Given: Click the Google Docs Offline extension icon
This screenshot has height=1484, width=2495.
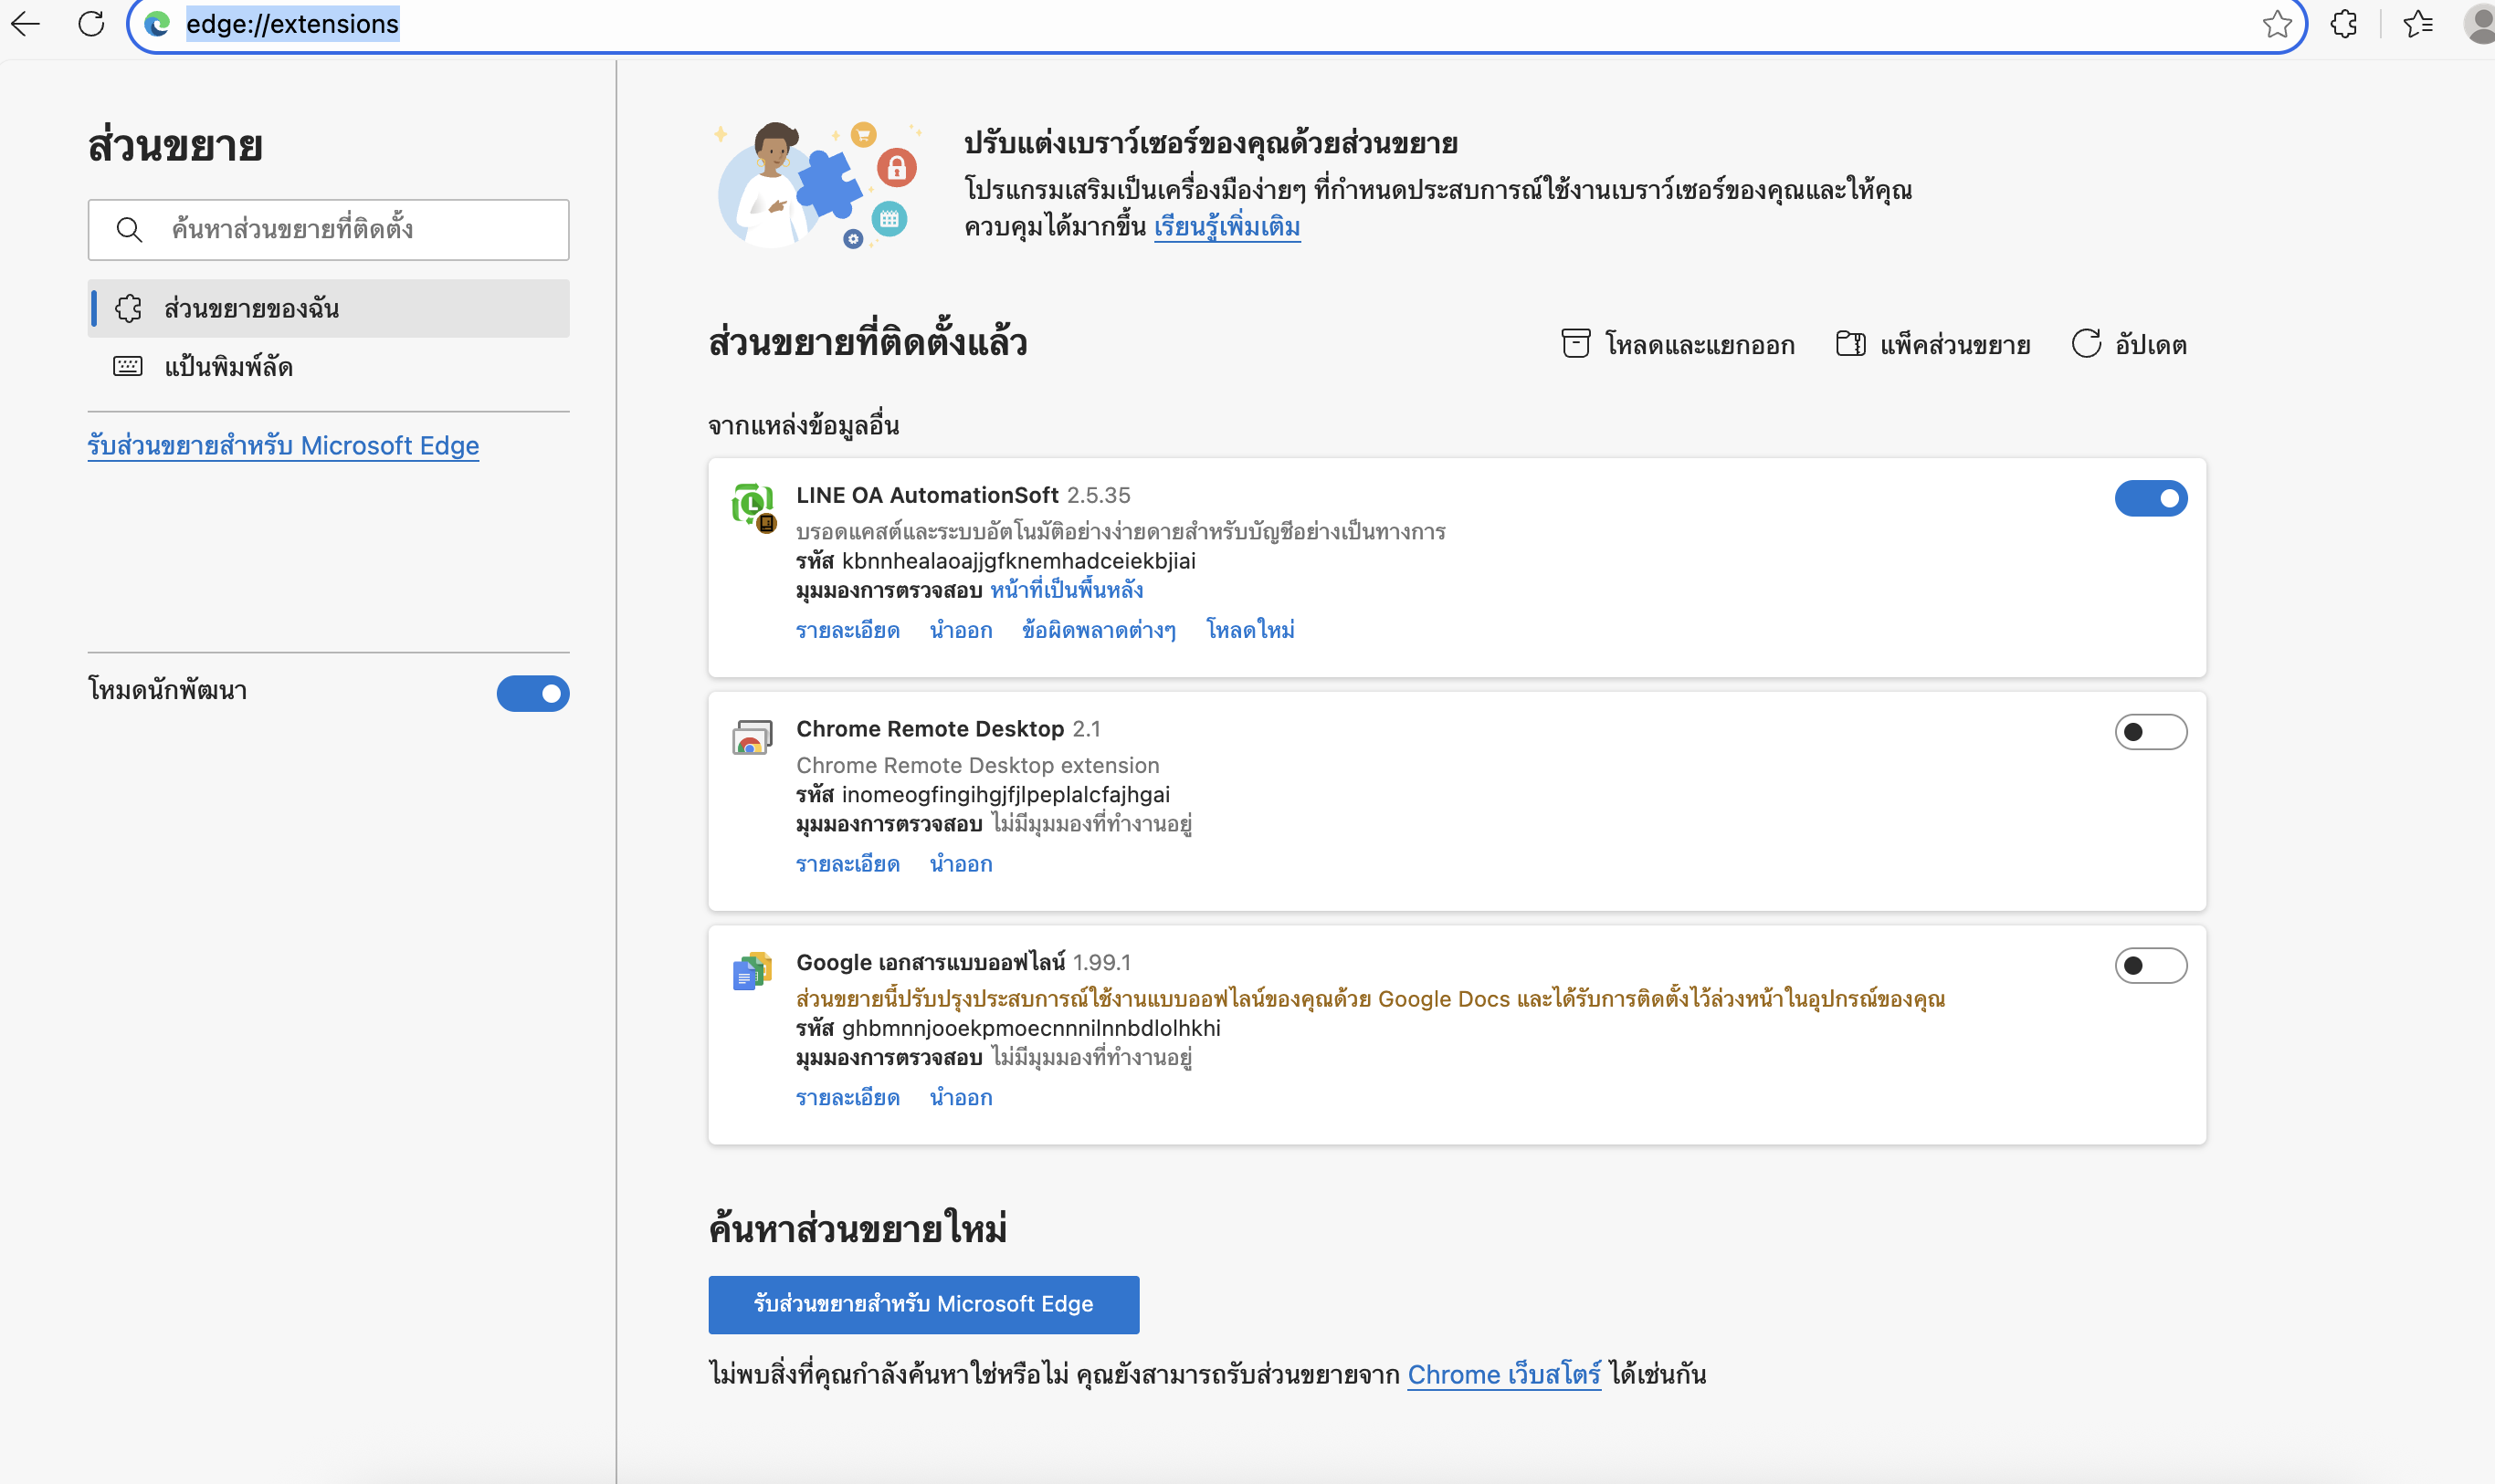Looking at the screenshot, I should coord(753,971).
